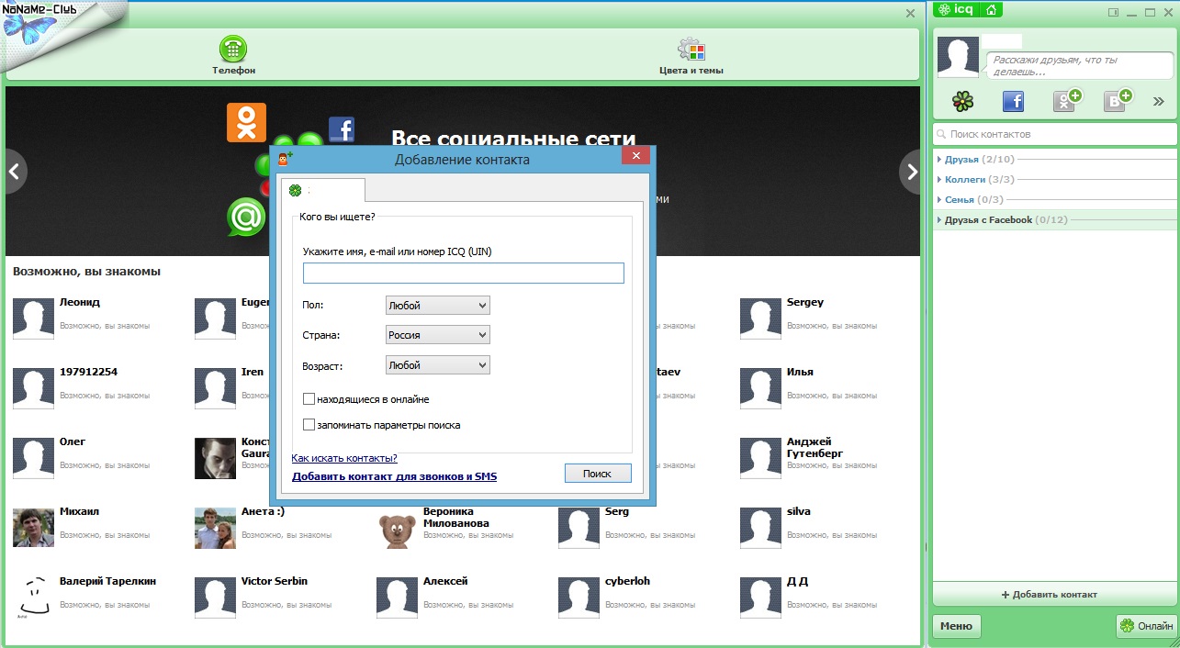Add an Odnoklassniki account
Screen dimensions: 1180x648
pos(1067,100)
